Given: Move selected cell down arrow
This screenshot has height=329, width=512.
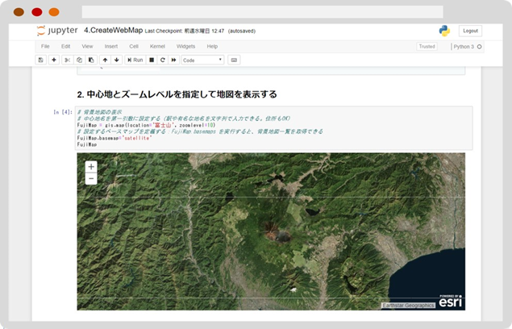Looking at the screenshot, I should (117, 60).
